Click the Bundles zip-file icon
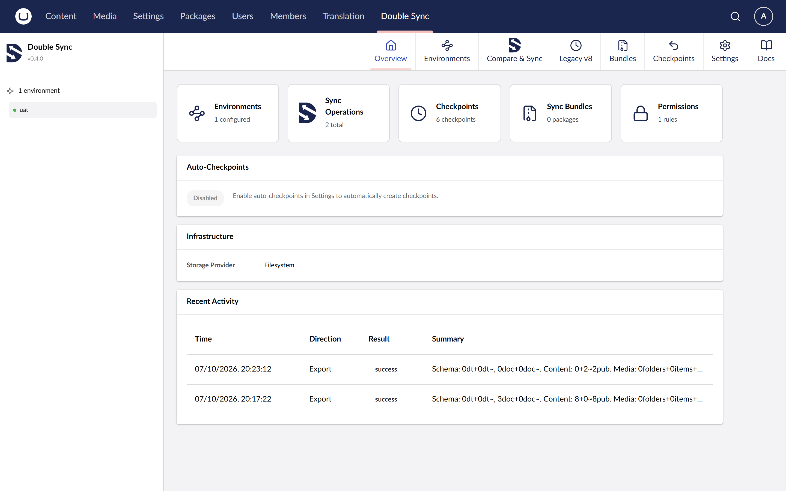Image resolution: width=786 pixels, height=491 pixels. tap(623, 45)
